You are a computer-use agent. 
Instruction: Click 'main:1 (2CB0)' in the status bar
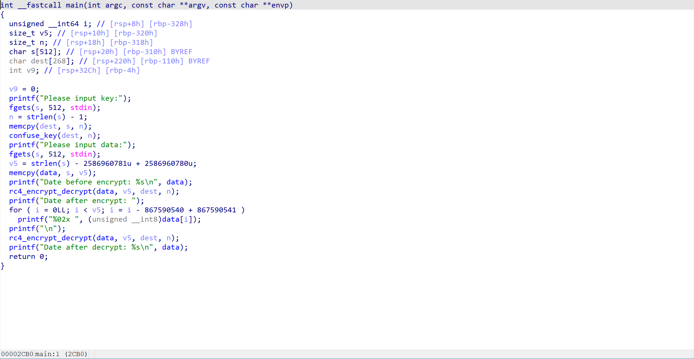pos(61,354)
